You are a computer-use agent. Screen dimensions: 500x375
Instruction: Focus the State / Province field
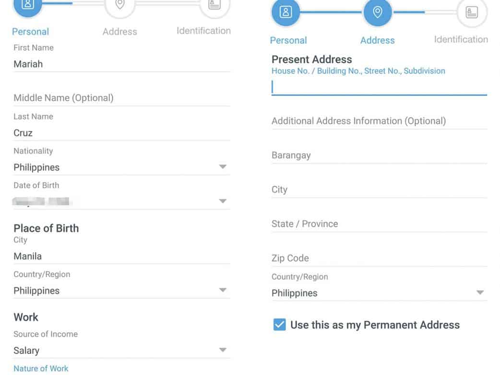379,224
